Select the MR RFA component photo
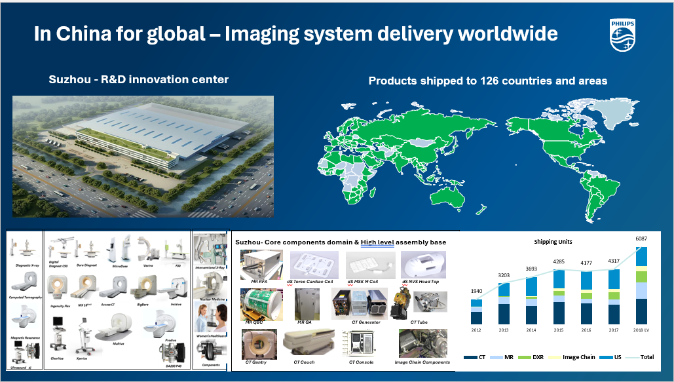This screenshot has width=674, height=382. (261, 264)
